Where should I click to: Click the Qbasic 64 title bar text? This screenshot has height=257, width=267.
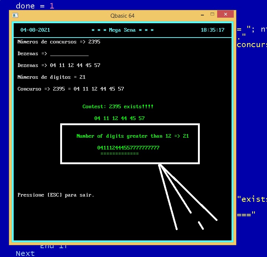tap(122, 15)
